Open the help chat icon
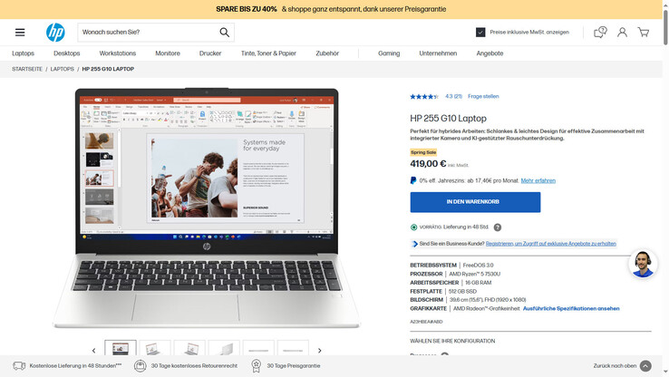Viewport: 669px width, 377px height. [600, 32]
